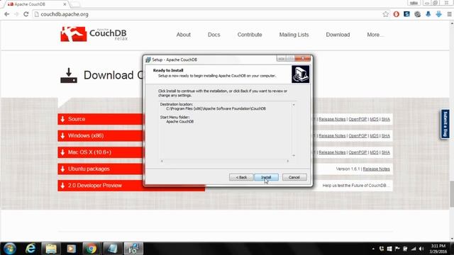This screenshot has height=255, width=454.
Task: Open the Contribute navigation item
Action: point(250,35)
